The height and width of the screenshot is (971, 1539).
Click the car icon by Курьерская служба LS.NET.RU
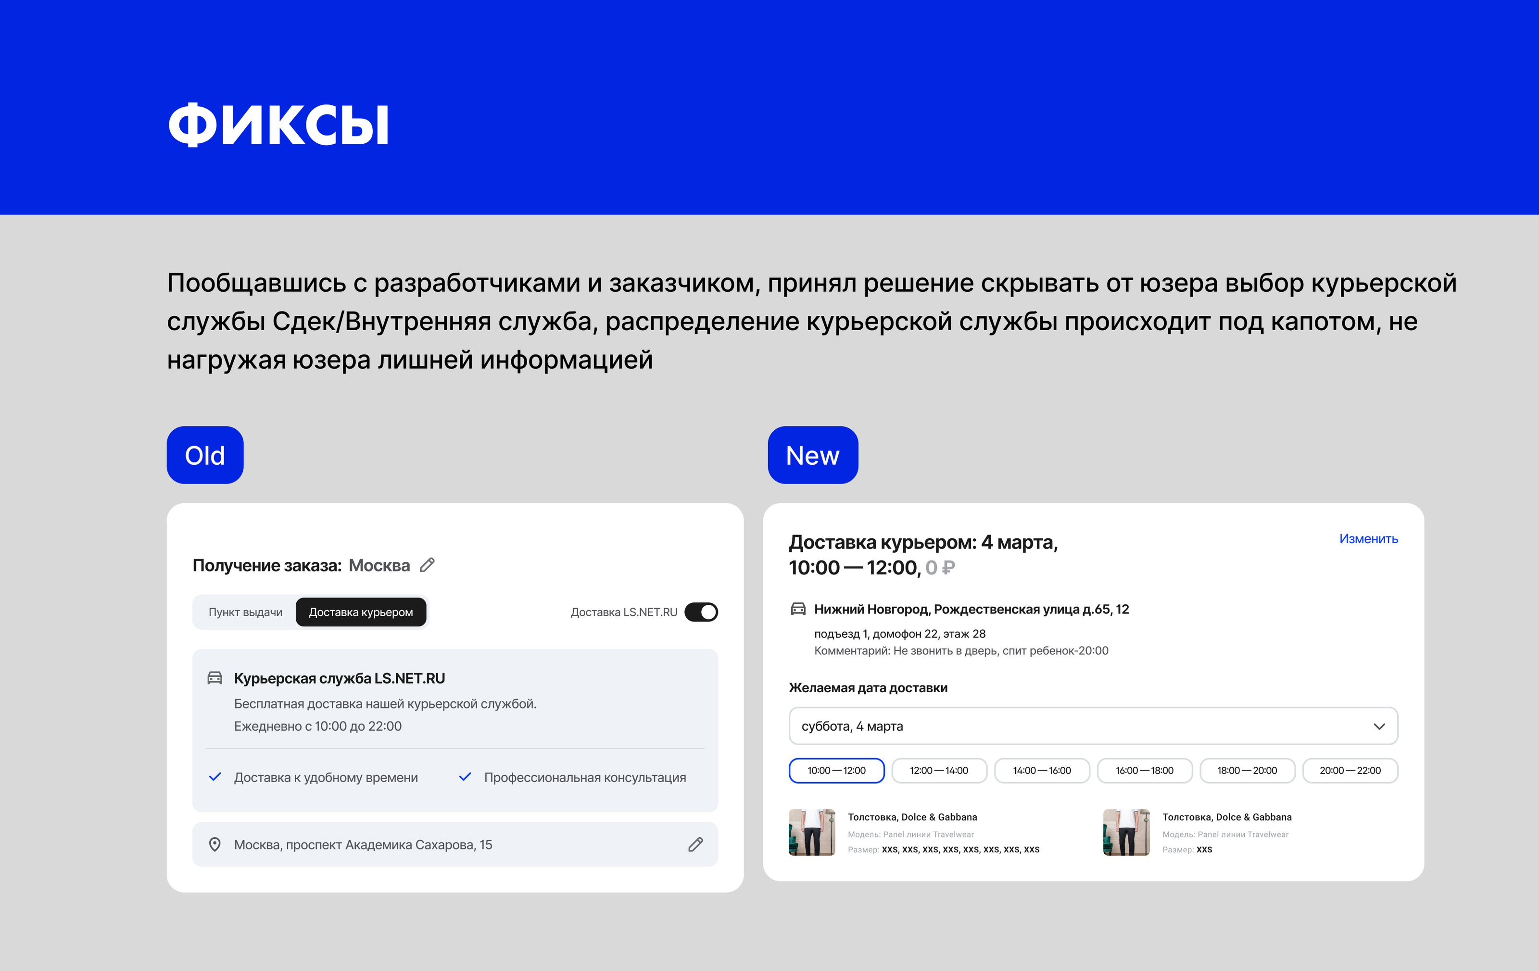click(215, 678)
